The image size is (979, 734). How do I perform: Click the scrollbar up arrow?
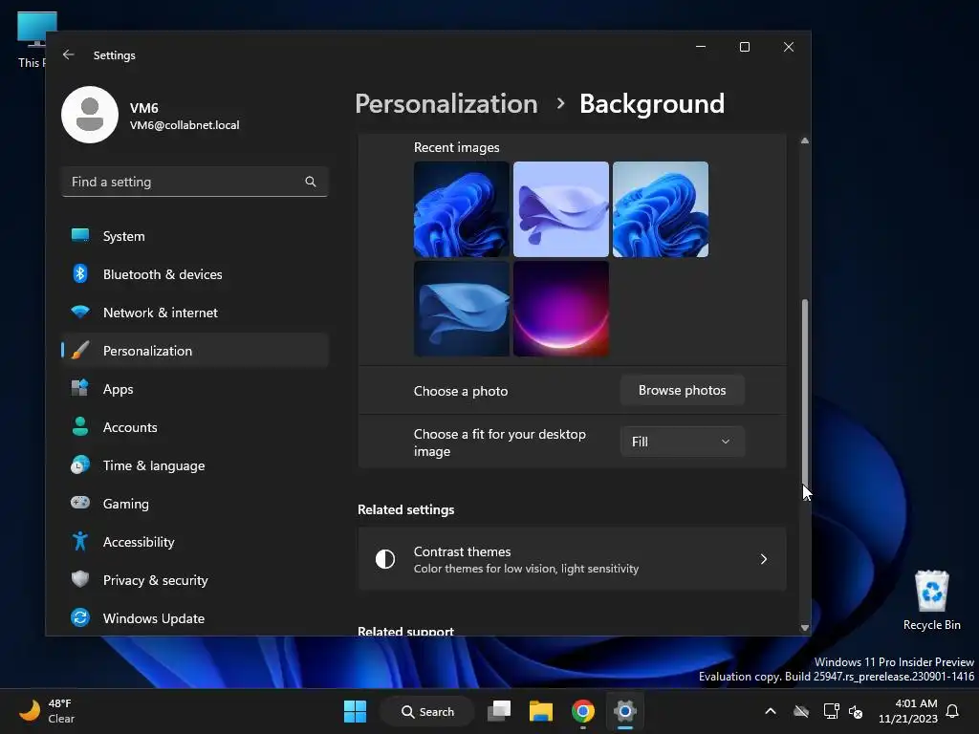point(805,141)
